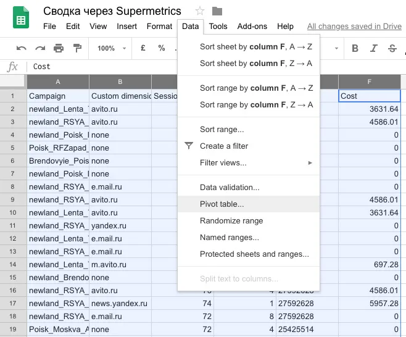
Task: Select column A header
Action: coord(58,82)
